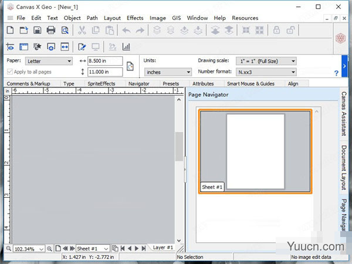Click the canvas scroll down arrow
Viewport: 352px width, 264px height.
(x=179, y=241)
